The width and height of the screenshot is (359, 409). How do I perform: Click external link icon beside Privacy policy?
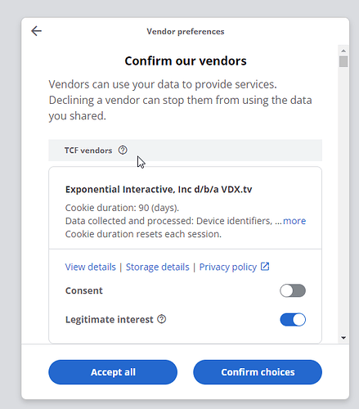click(265, 267)
